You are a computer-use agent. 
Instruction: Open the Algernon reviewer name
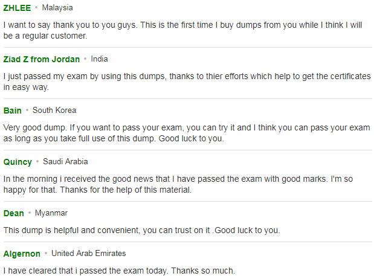coord(22,254)
